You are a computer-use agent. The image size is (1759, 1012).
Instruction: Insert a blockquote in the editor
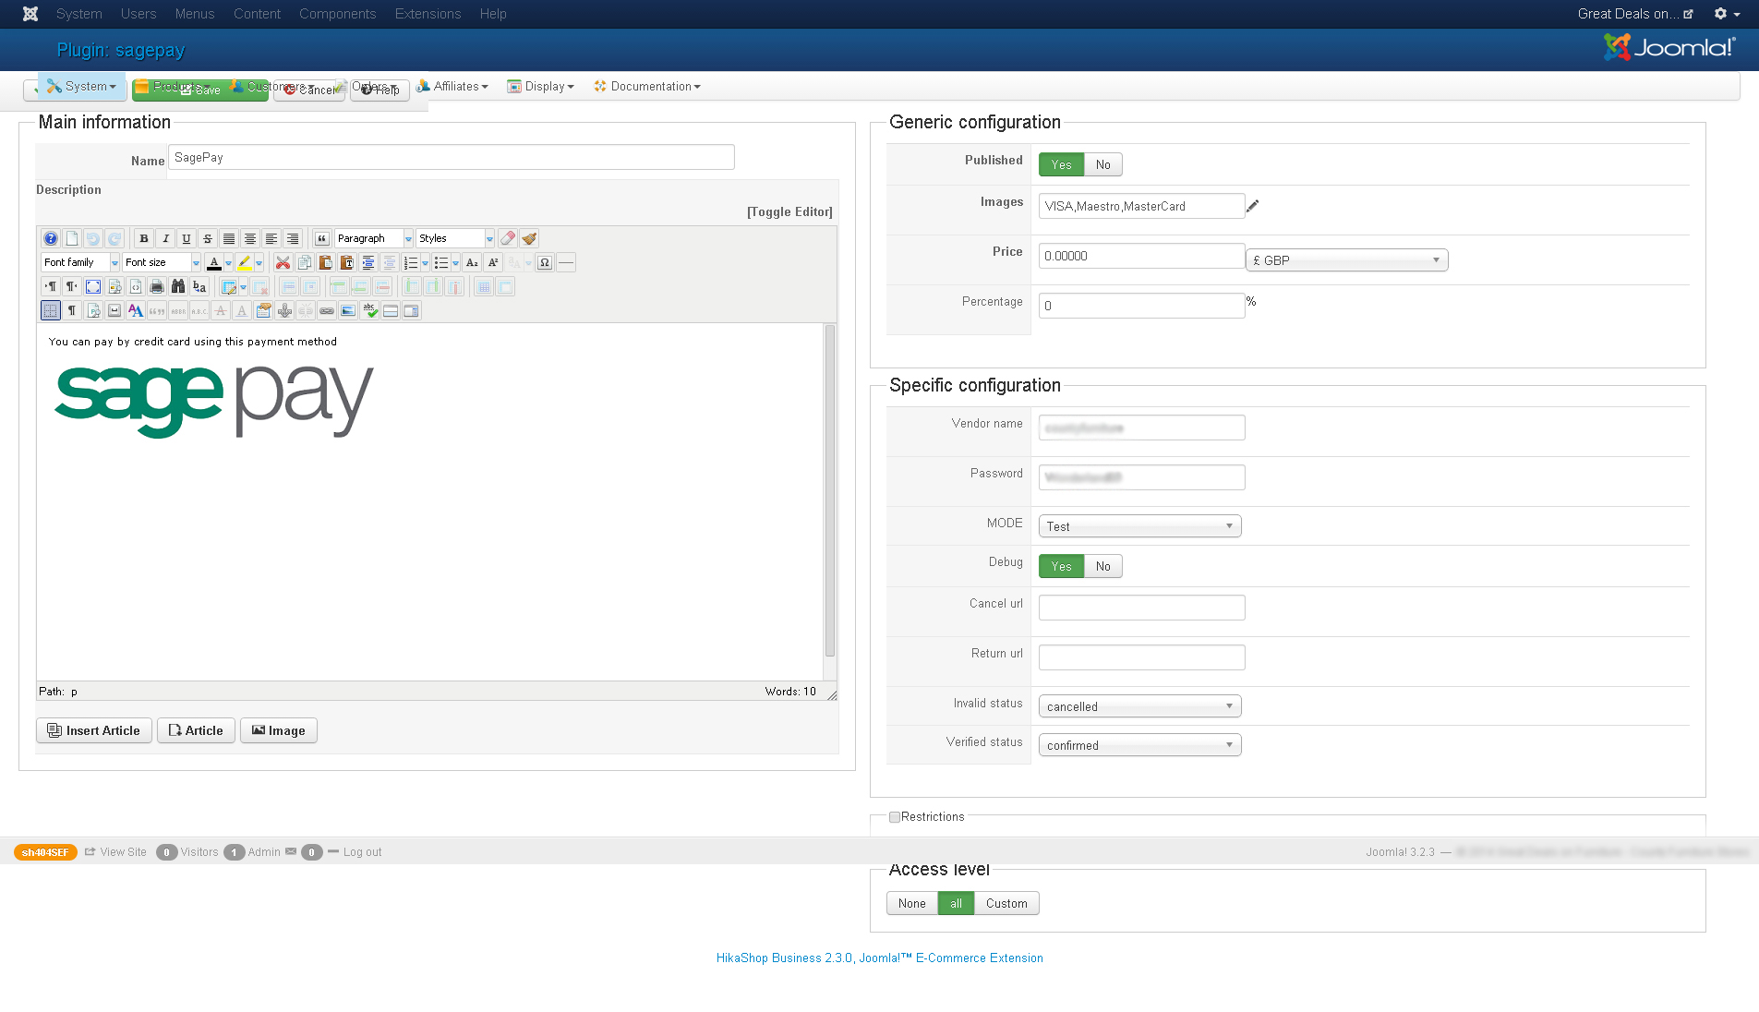point(322,238)
